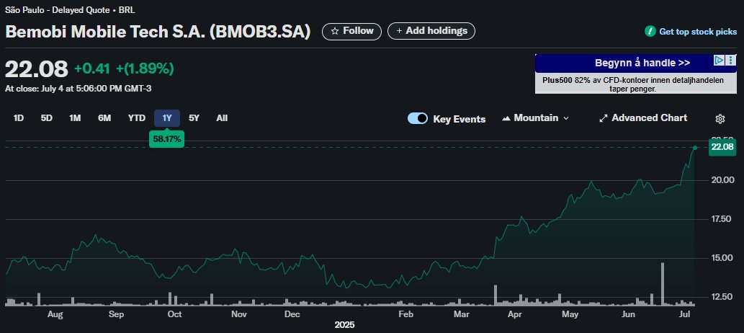Viewport: 744px width, 333px height.
Task: Toggle the Key Events switch
Action: click(x=418, y=118)
